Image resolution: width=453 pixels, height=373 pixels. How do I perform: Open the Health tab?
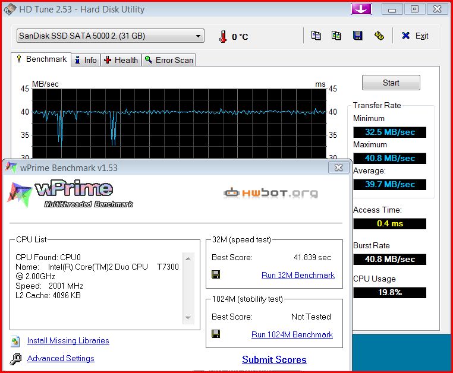pos(121,60)
